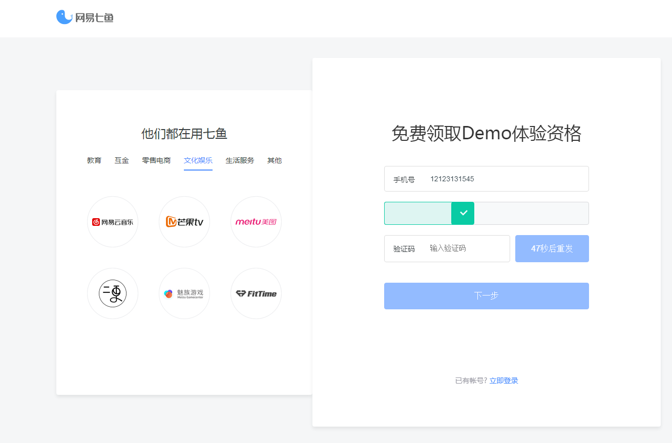Click the green checkmark slider handle
Image resolution: width=672 pixels, height=443 pixels.
(463, 213)
